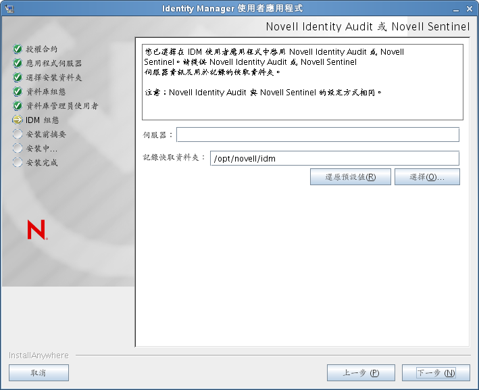The height and width of the screenshot is (390, 479).
Task: Click the arrow icon beside IDM 組態
Action: (x=18, y=120)
